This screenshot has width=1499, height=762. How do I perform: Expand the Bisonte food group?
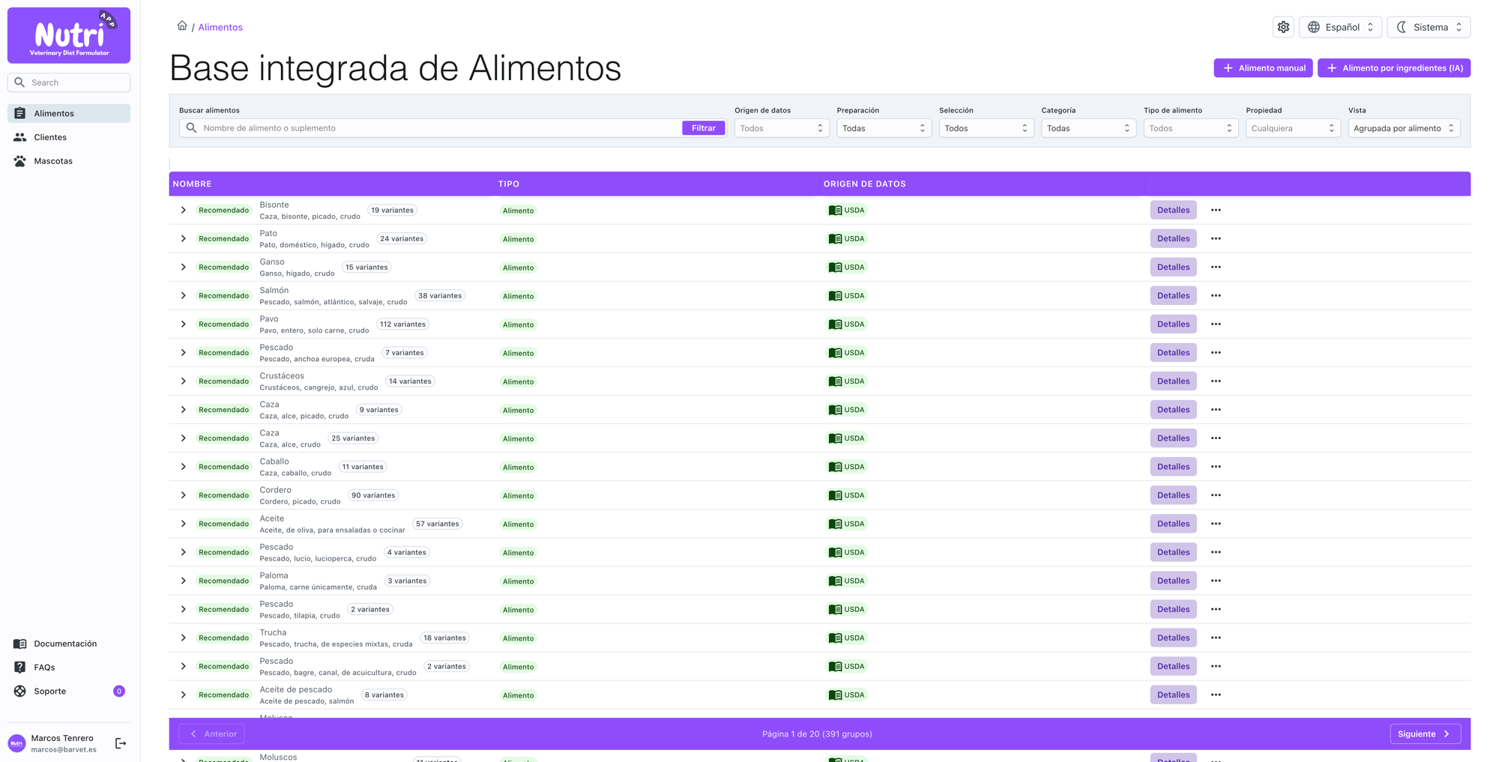(183, 211)
